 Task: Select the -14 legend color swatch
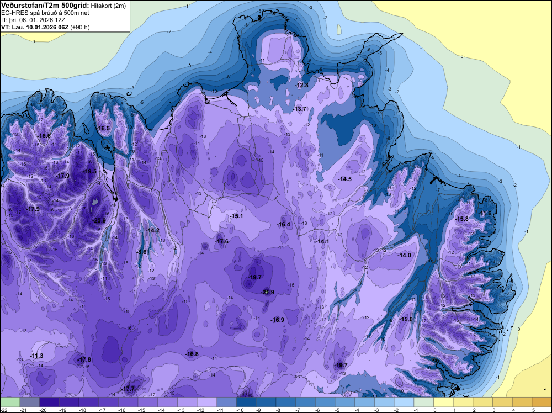[x=168, y=402]
